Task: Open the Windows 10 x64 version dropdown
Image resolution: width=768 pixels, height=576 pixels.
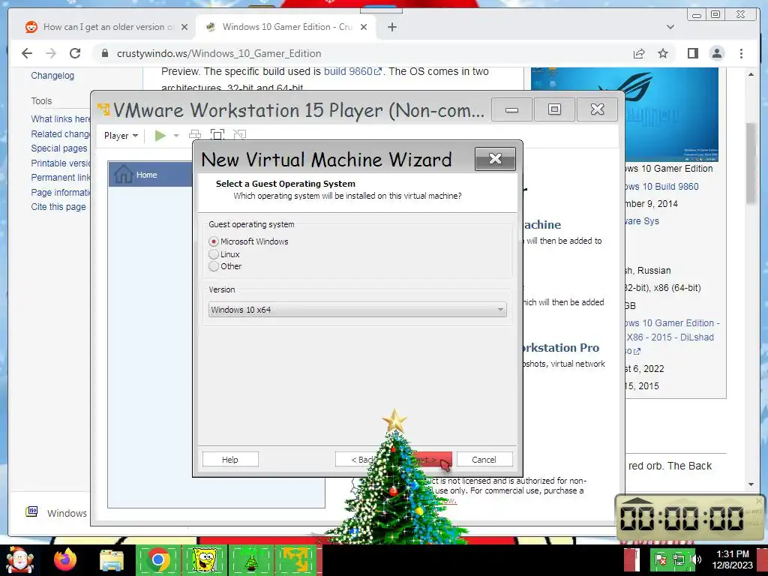Action: tap(357, 310)
